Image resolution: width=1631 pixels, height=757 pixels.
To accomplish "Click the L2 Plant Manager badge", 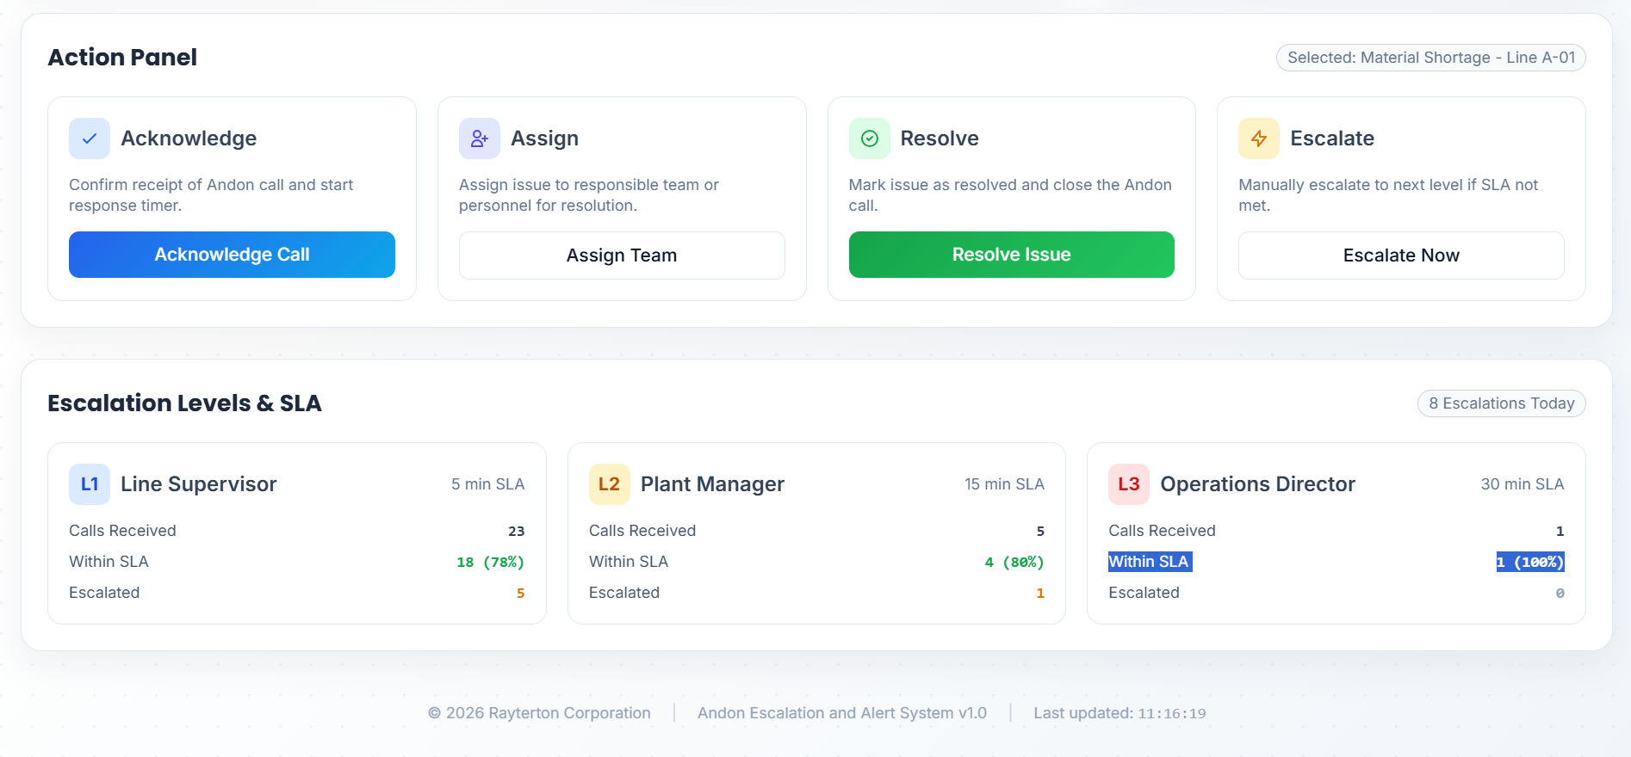I will [609, 484].
